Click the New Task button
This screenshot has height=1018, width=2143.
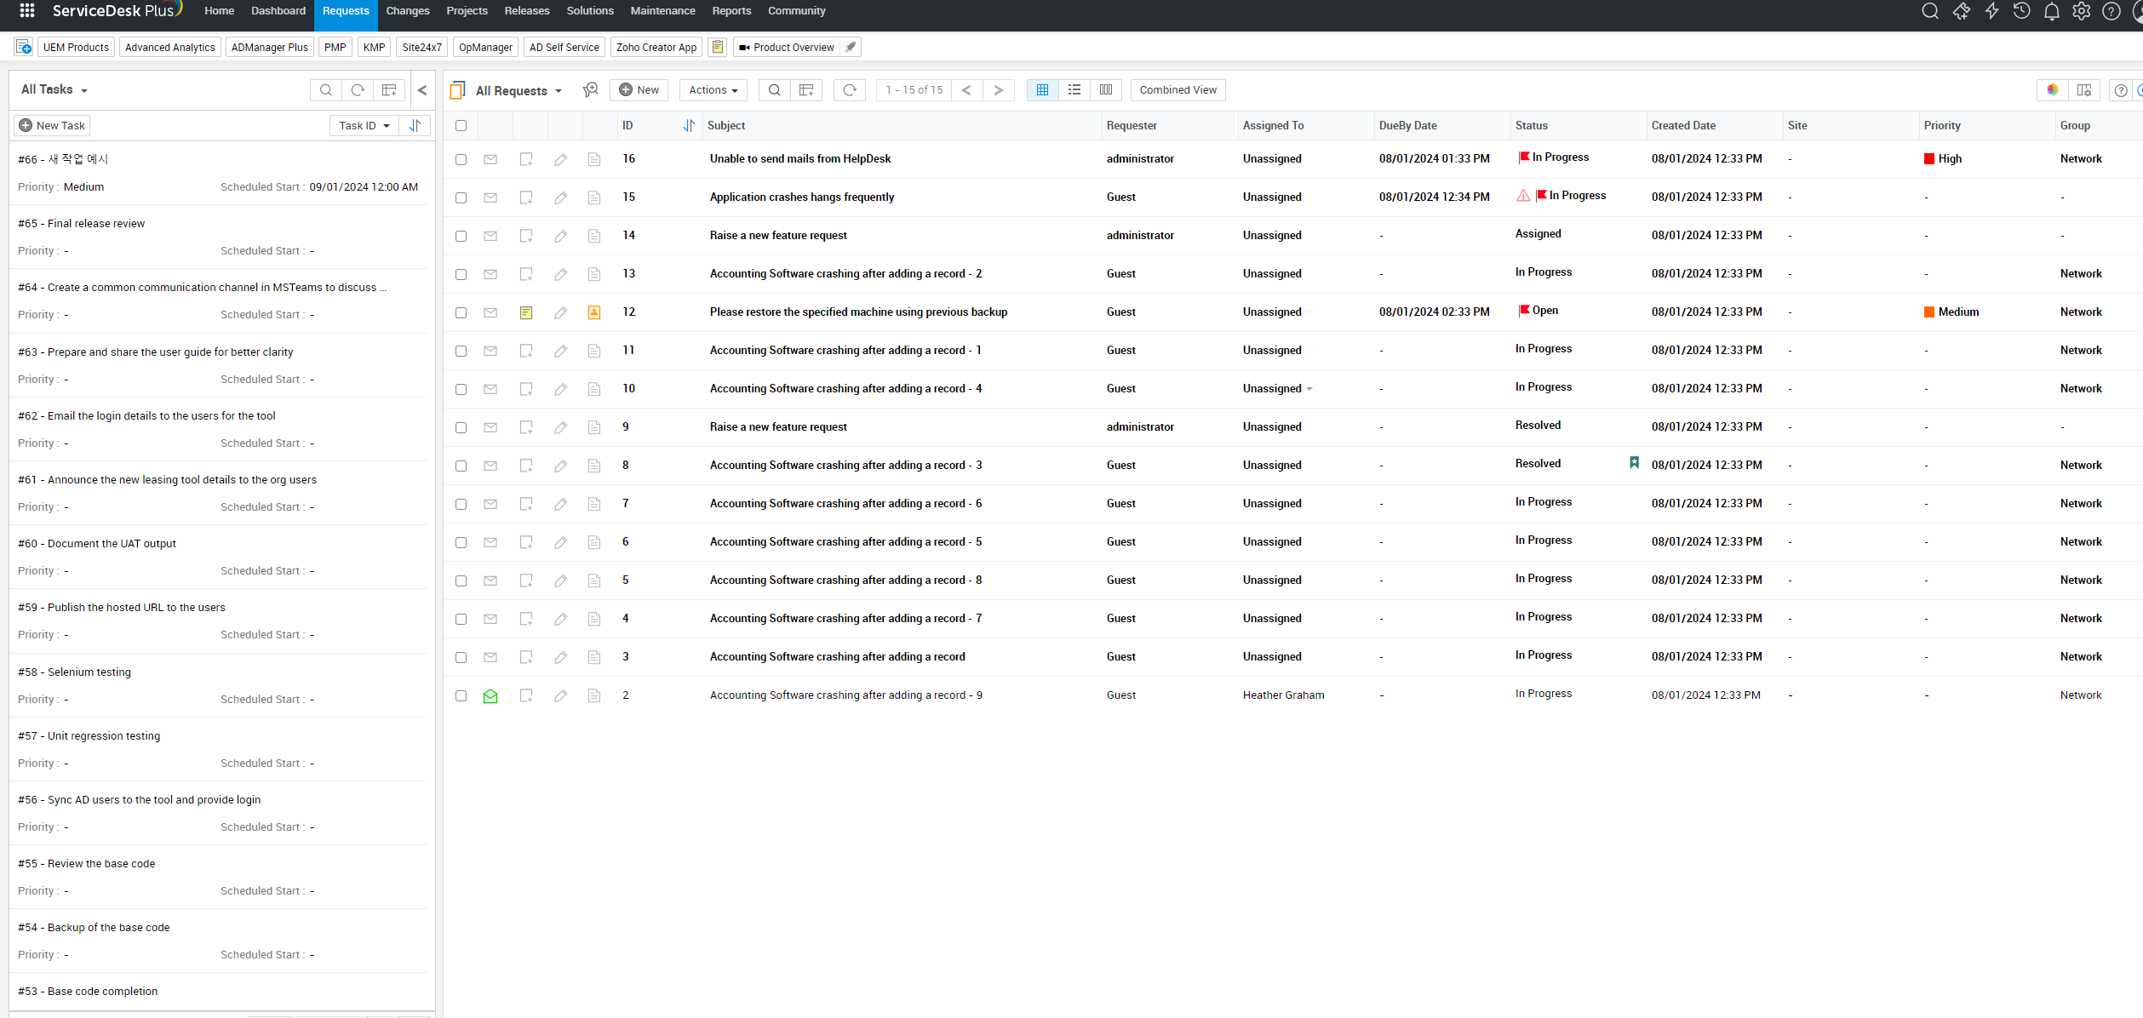coord(52,126)
